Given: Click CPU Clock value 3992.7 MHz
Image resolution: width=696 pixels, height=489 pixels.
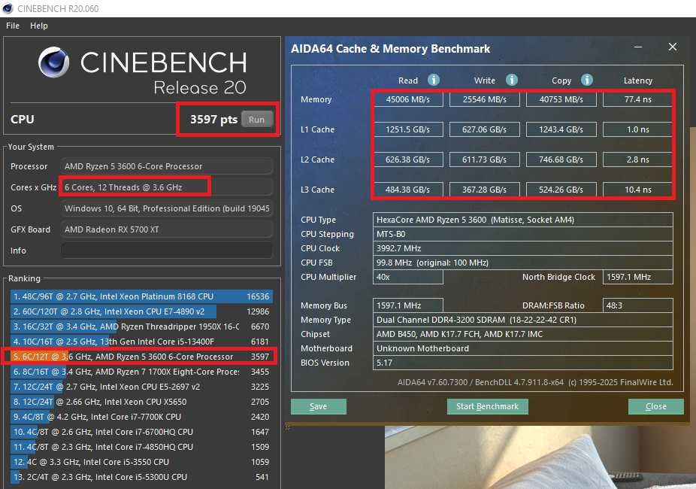Looking at the screenshot, I should coord(523,248).
